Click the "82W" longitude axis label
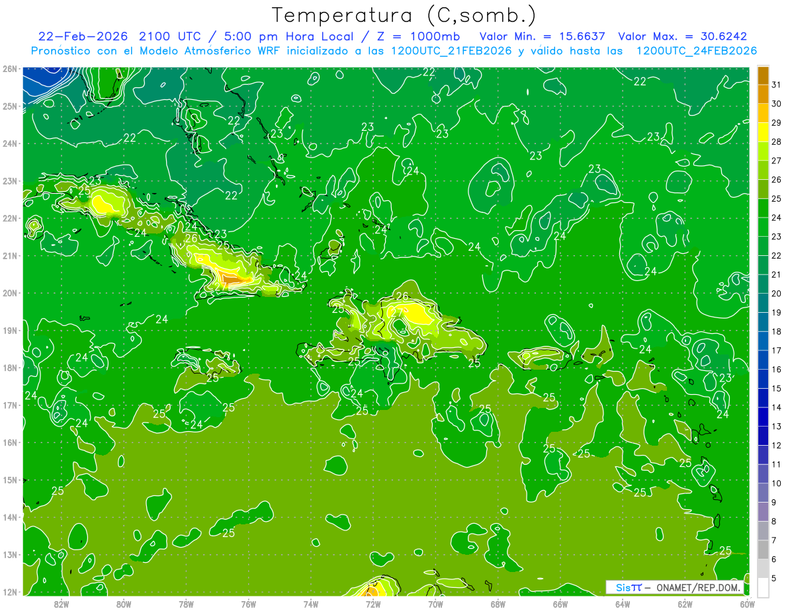794x613 pixels. click(62, 604)
